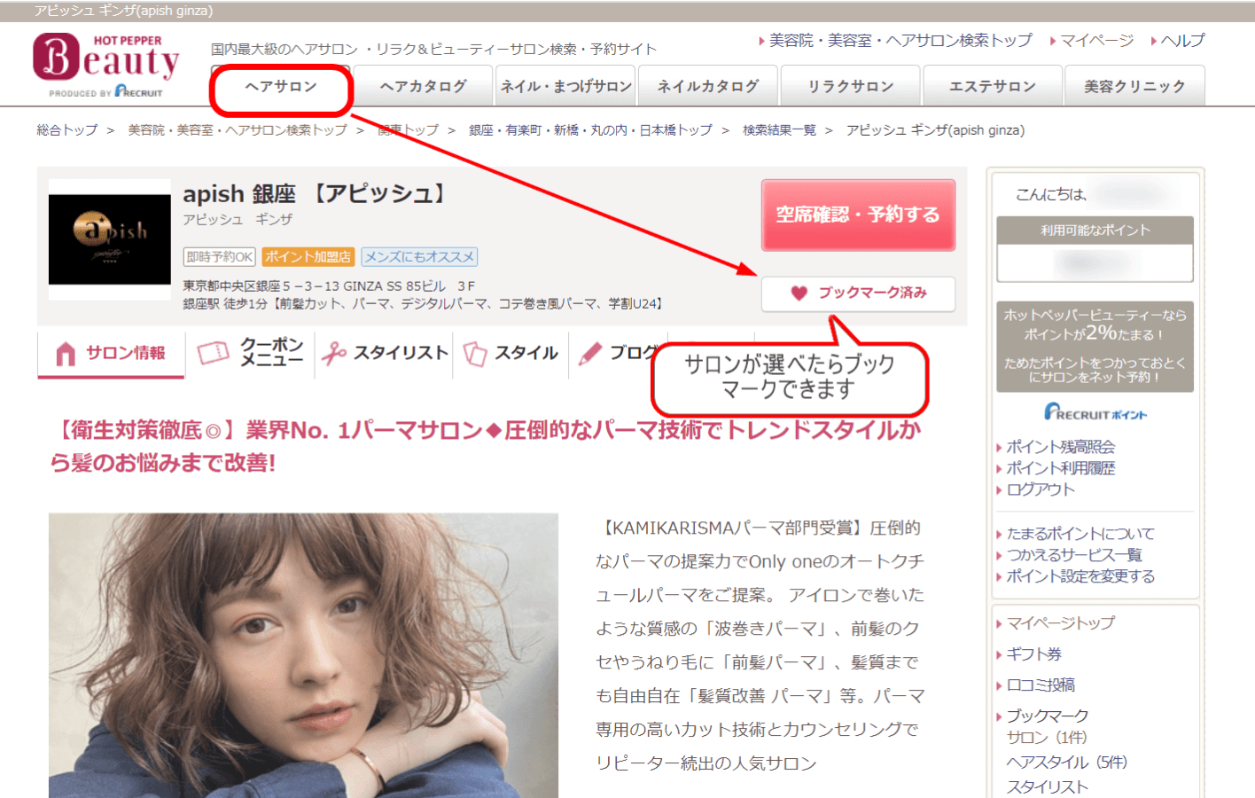Open ポイント設定を変更する link

coord(1080,576)
